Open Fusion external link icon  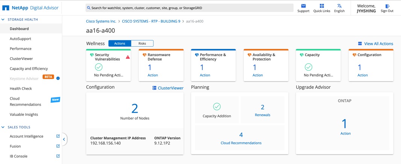(58, 146)
